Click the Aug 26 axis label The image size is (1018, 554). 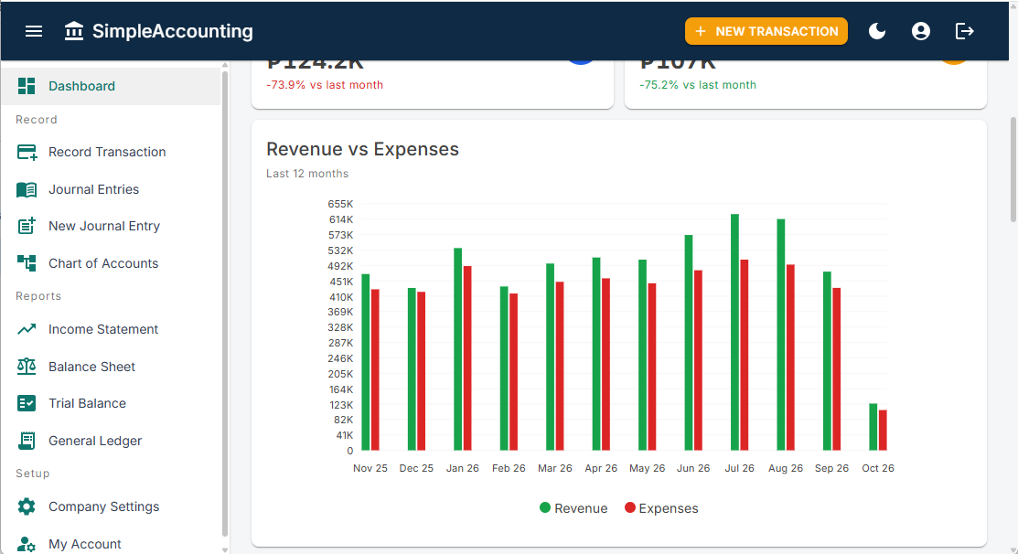(x=786, y=468)
